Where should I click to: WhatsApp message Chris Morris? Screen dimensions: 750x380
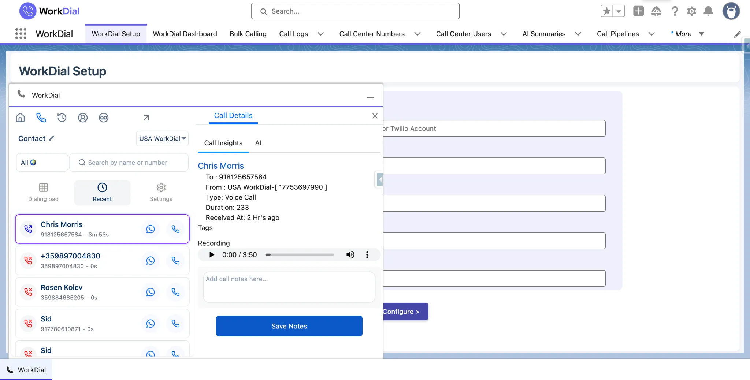[x=151, y=229]
